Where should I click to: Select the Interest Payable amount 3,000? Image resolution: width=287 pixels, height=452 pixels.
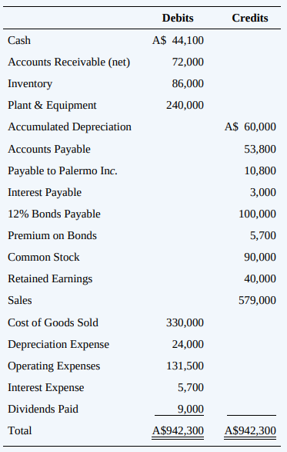point(263,192)
